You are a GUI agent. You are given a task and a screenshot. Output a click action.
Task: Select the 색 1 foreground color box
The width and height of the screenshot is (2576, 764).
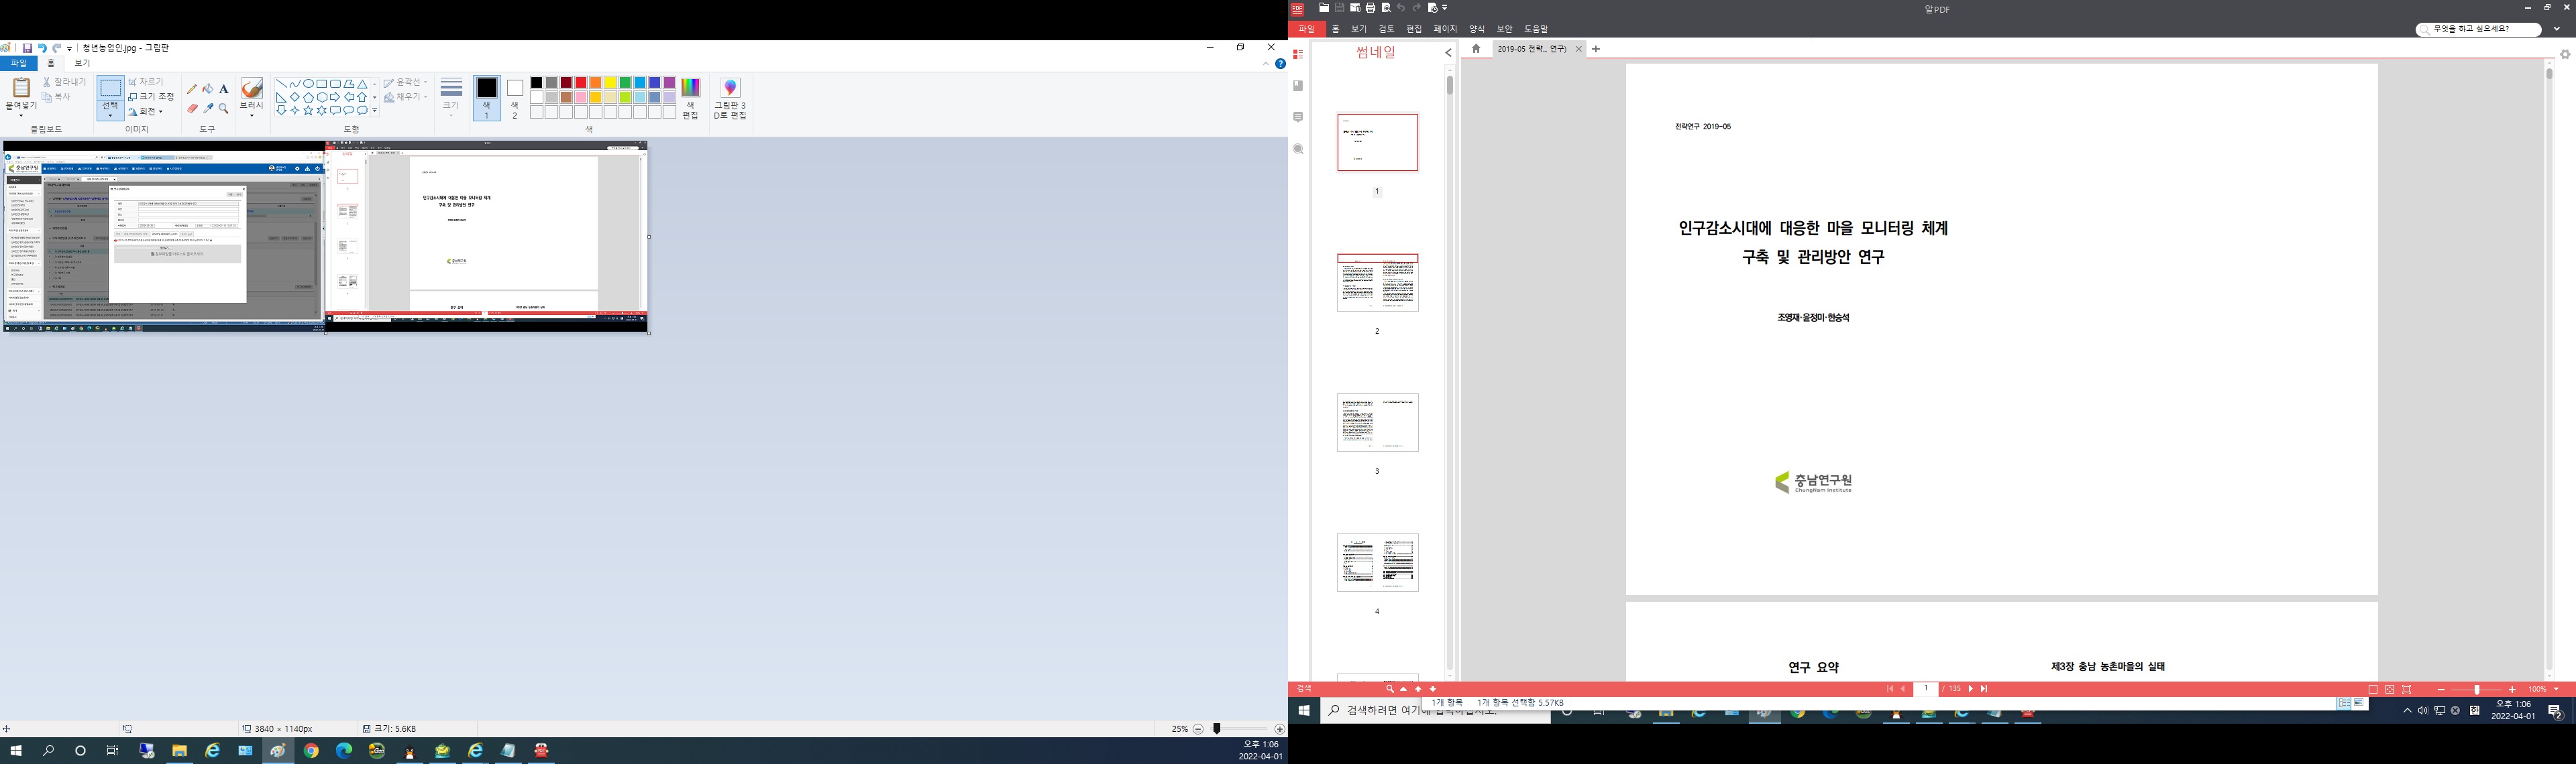click(x=487, y=98)
